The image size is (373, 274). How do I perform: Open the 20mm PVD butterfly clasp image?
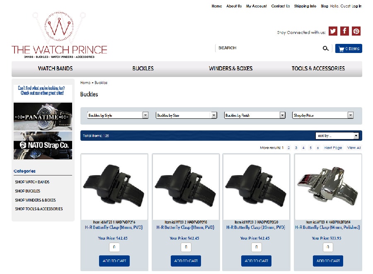click(x=256, y=187)
